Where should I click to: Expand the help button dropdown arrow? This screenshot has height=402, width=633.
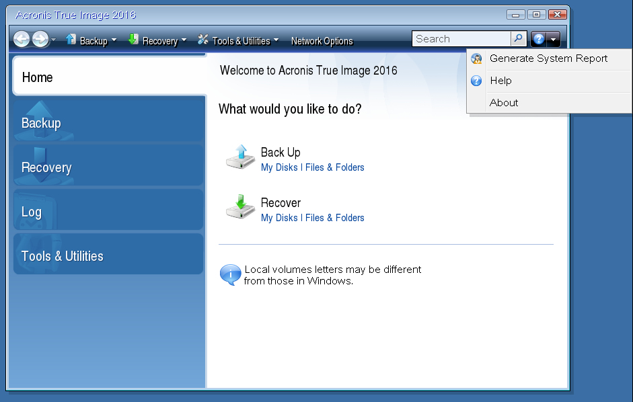tap(552, 38)
